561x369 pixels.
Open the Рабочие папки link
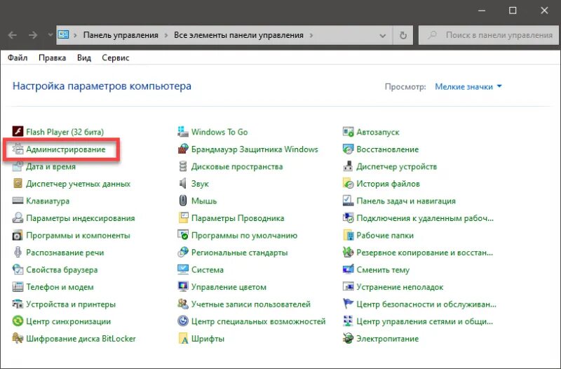[x=385, y=236]
